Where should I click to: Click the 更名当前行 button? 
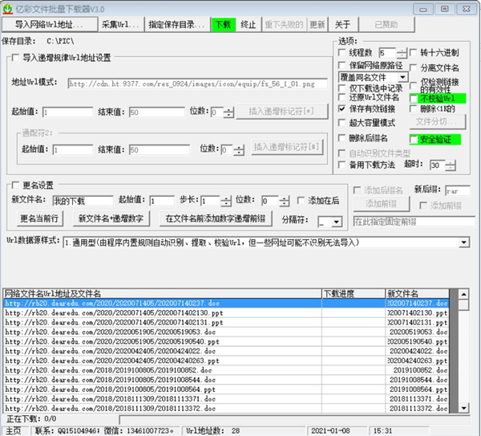(37, 218)
